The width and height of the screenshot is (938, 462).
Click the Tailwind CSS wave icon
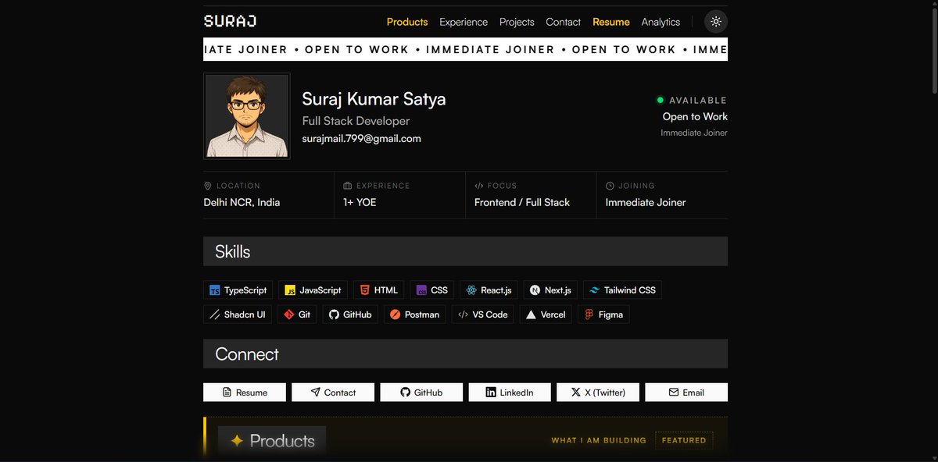coord(594,290)
